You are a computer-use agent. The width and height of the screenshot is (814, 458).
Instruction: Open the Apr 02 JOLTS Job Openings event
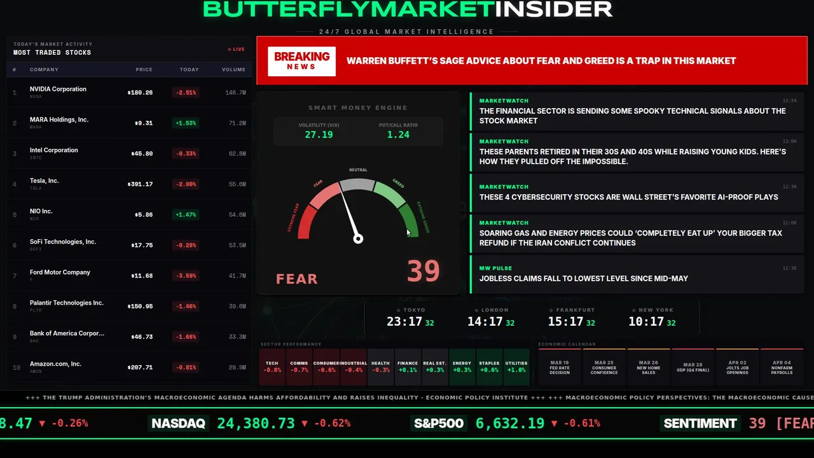738,367
